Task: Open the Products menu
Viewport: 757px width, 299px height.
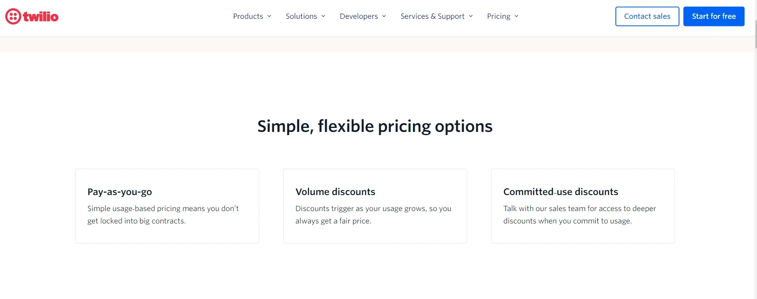Action: point(252,16)
